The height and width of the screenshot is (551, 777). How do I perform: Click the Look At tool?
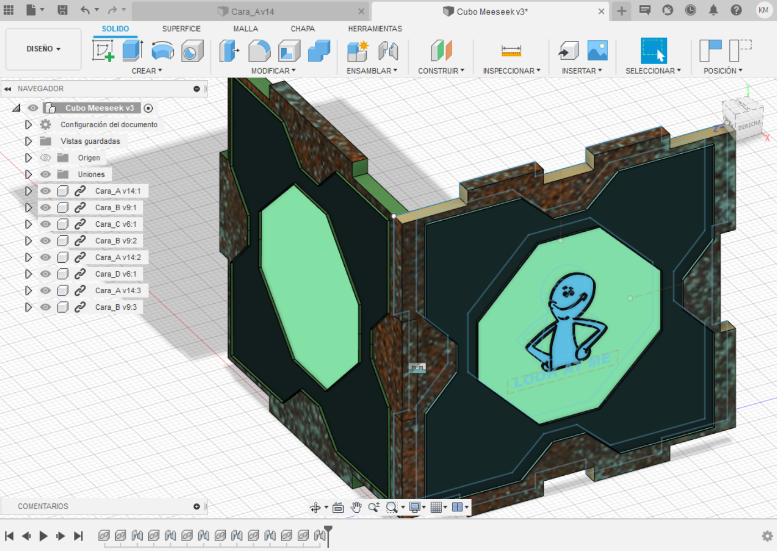pos(338,507)
